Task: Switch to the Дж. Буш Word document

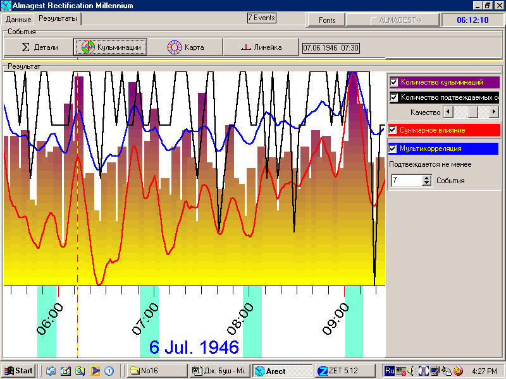Action: click(221, 371)
